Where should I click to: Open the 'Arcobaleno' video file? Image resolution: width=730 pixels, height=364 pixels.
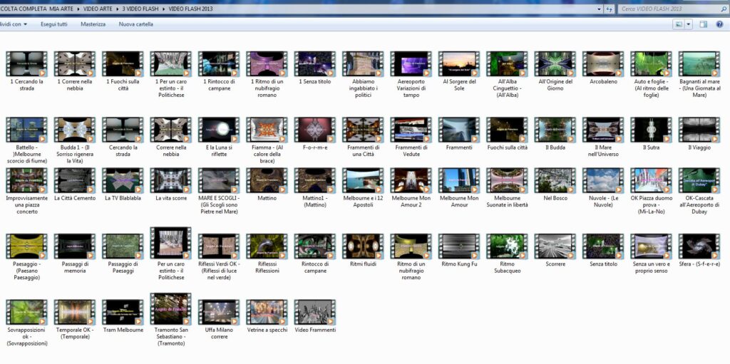(x=602, y=64)
